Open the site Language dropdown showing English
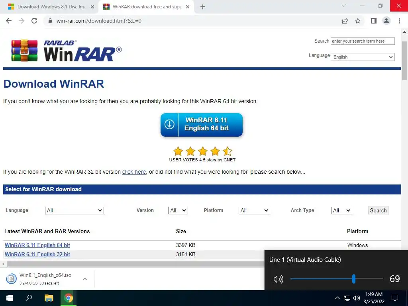Viewport: 408px width, 306px height. point(363,57)
